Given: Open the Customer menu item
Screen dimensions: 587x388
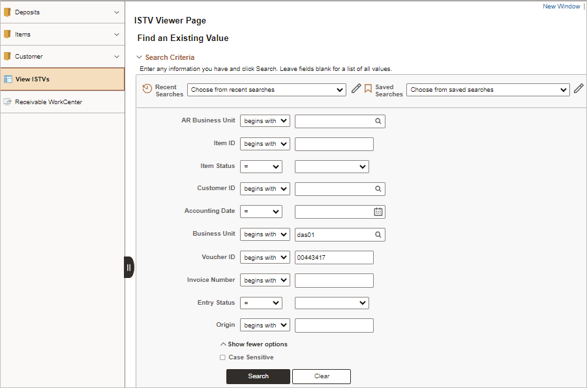Looking at the screenshot, I should click(x=63, y=57).
